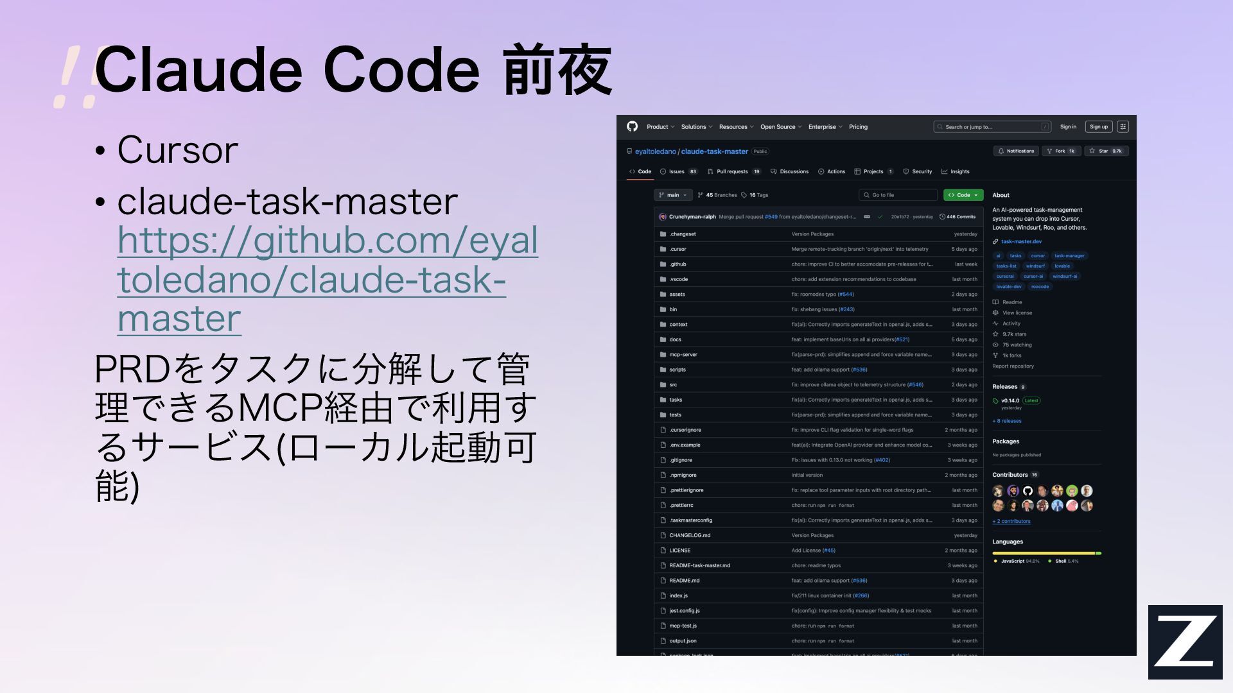
Task: Expand the Solutions menu
Action: pyautogui.click(x=696, y=127)
